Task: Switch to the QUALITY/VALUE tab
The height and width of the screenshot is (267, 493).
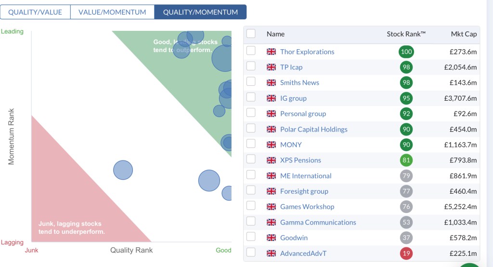Action: (35, 12)
